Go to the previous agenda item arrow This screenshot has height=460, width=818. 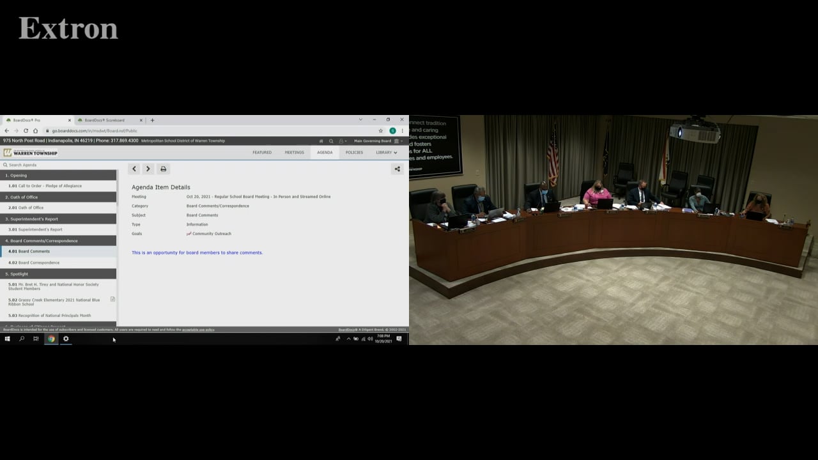pos(134,169)
